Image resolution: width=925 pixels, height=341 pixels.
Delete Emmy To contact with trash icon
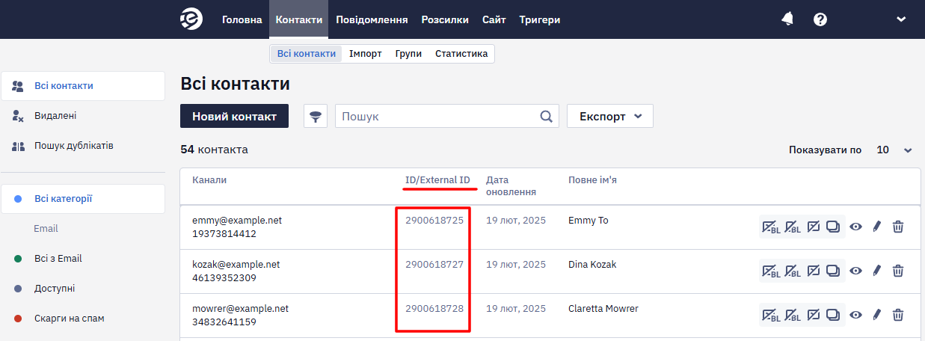coord(898,227)
